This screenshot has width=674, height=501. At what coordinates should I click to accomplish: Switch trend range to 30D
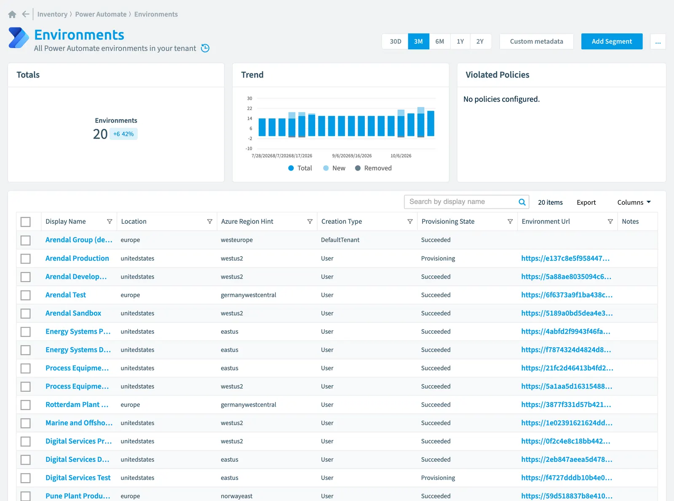point(395,42)
